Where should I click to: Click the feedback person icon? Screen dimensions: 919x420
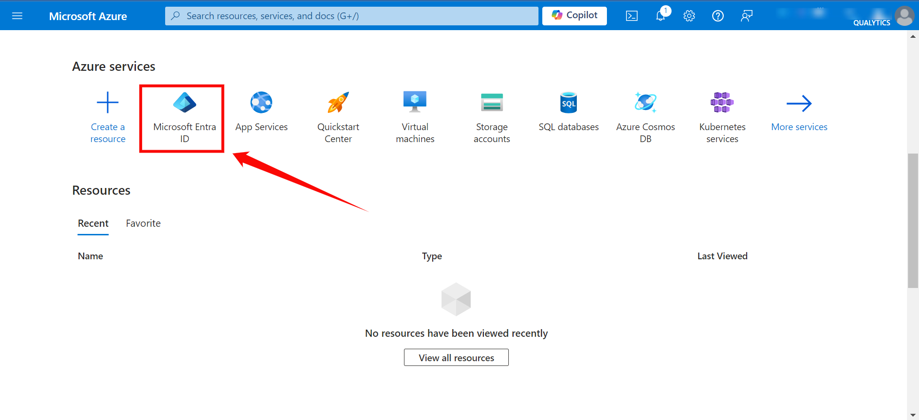point(747,16)
